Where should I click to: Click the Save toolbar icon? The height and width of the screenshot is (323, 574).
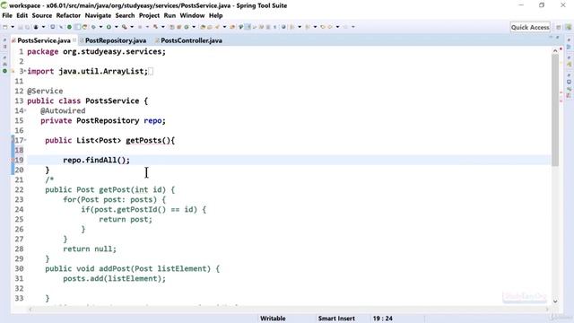tap(21, 27)
